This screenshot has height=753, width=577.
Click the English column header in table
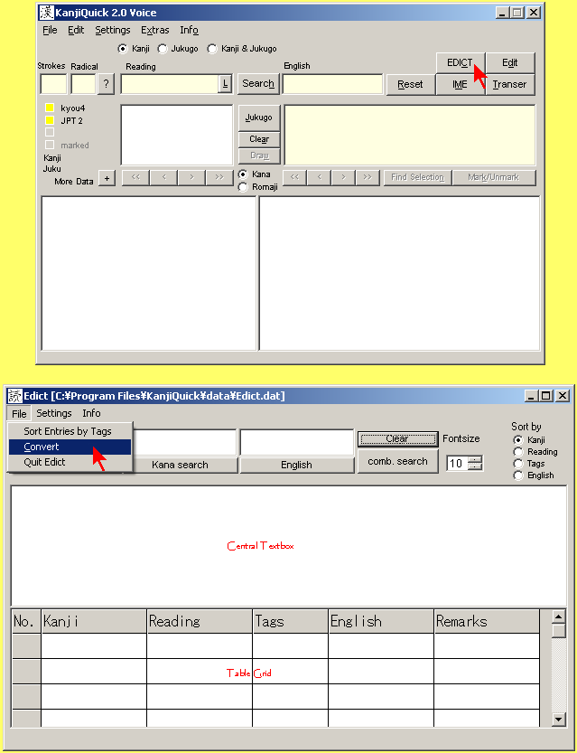click(x=381, y=621)
